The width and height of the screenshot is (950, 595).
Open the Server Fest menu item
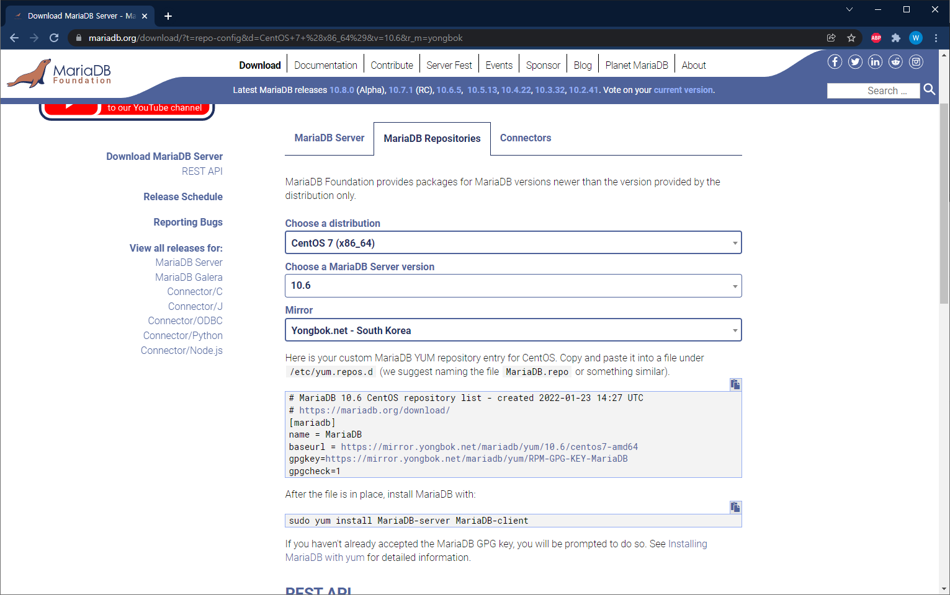coord(449,66)
